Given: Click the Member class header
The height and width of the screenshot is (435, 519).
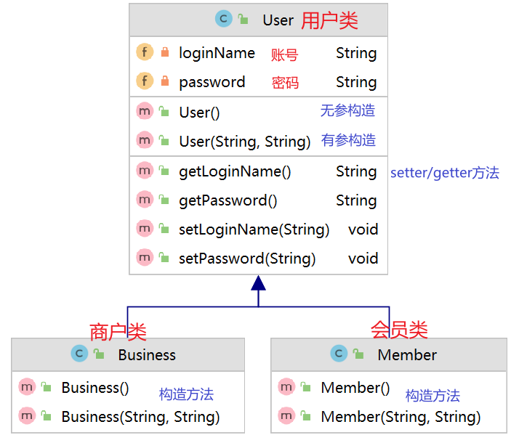Looking at the screenshot, I should 407,355.
